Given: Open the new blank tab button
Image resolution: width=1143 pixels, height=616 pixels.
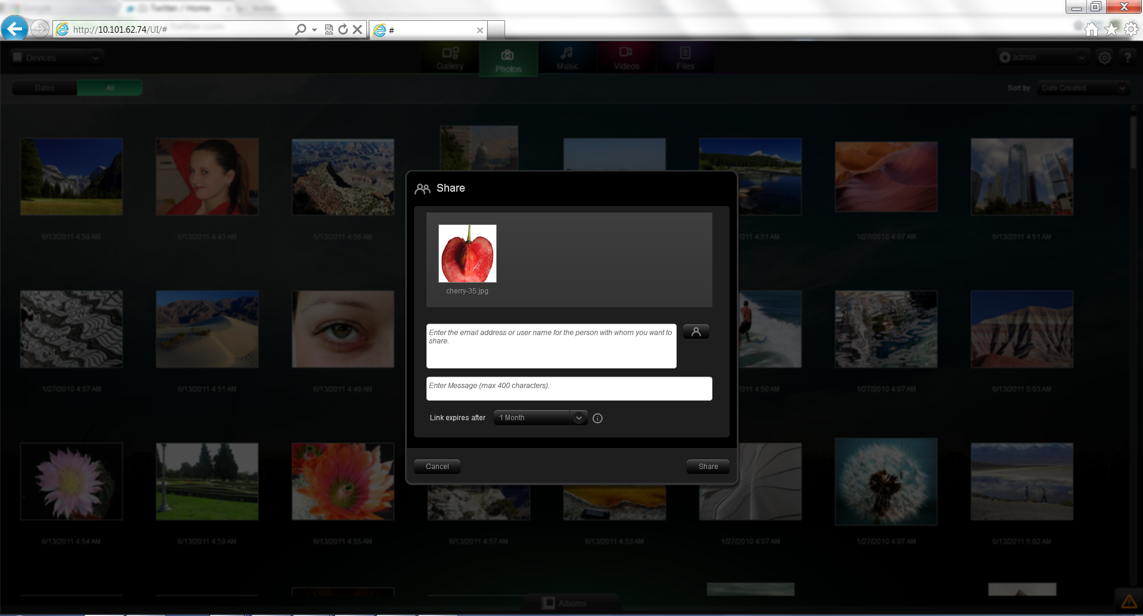Looking at the screenshot, I should (496, 30).
